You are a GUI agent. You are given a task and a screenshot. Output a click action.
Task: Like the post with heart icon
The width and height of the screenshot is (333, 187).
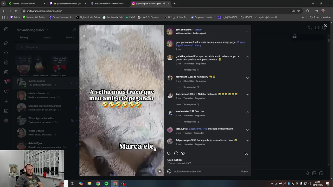[x=169, y=153]
